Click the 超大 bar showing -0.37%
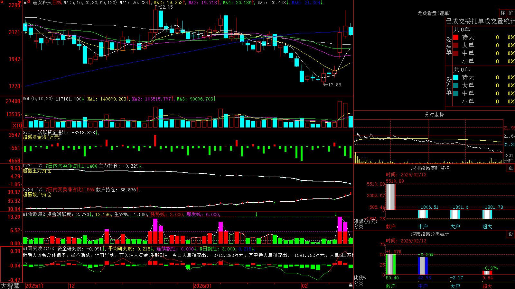 coord(487,273)
